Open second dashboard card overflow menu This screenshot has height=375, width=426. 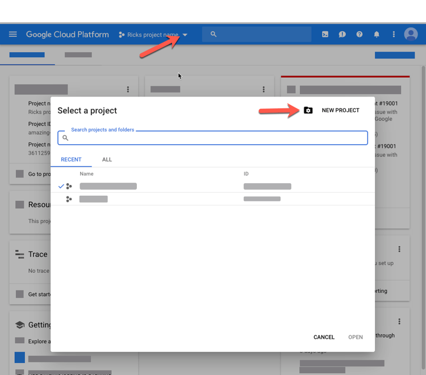(x=264, y=89)
